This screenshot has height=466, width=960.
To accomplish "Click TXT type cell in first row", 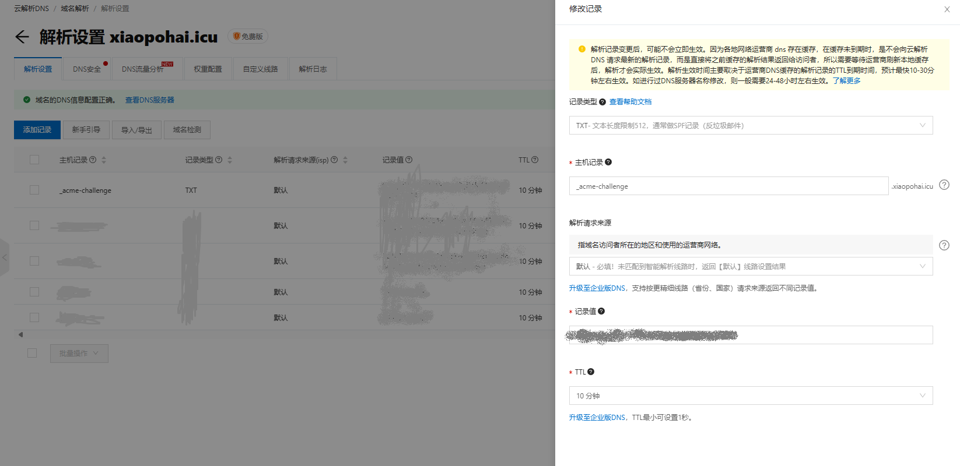I will pos(191,190).
